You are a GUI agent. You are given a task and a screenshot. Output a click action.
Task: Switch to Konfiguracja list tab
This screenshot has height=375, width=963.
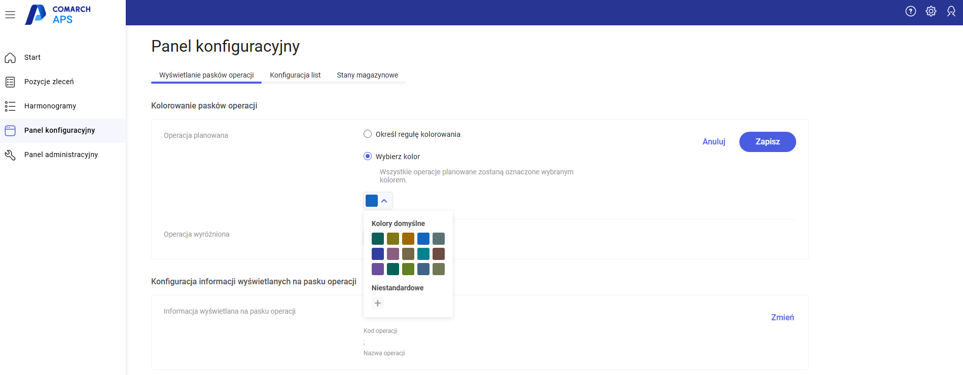point(295,75)
